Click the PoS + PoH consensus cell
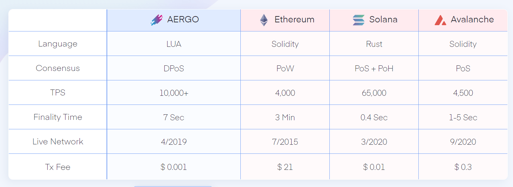The image size is (513, 187). click(x=374, y=69)
